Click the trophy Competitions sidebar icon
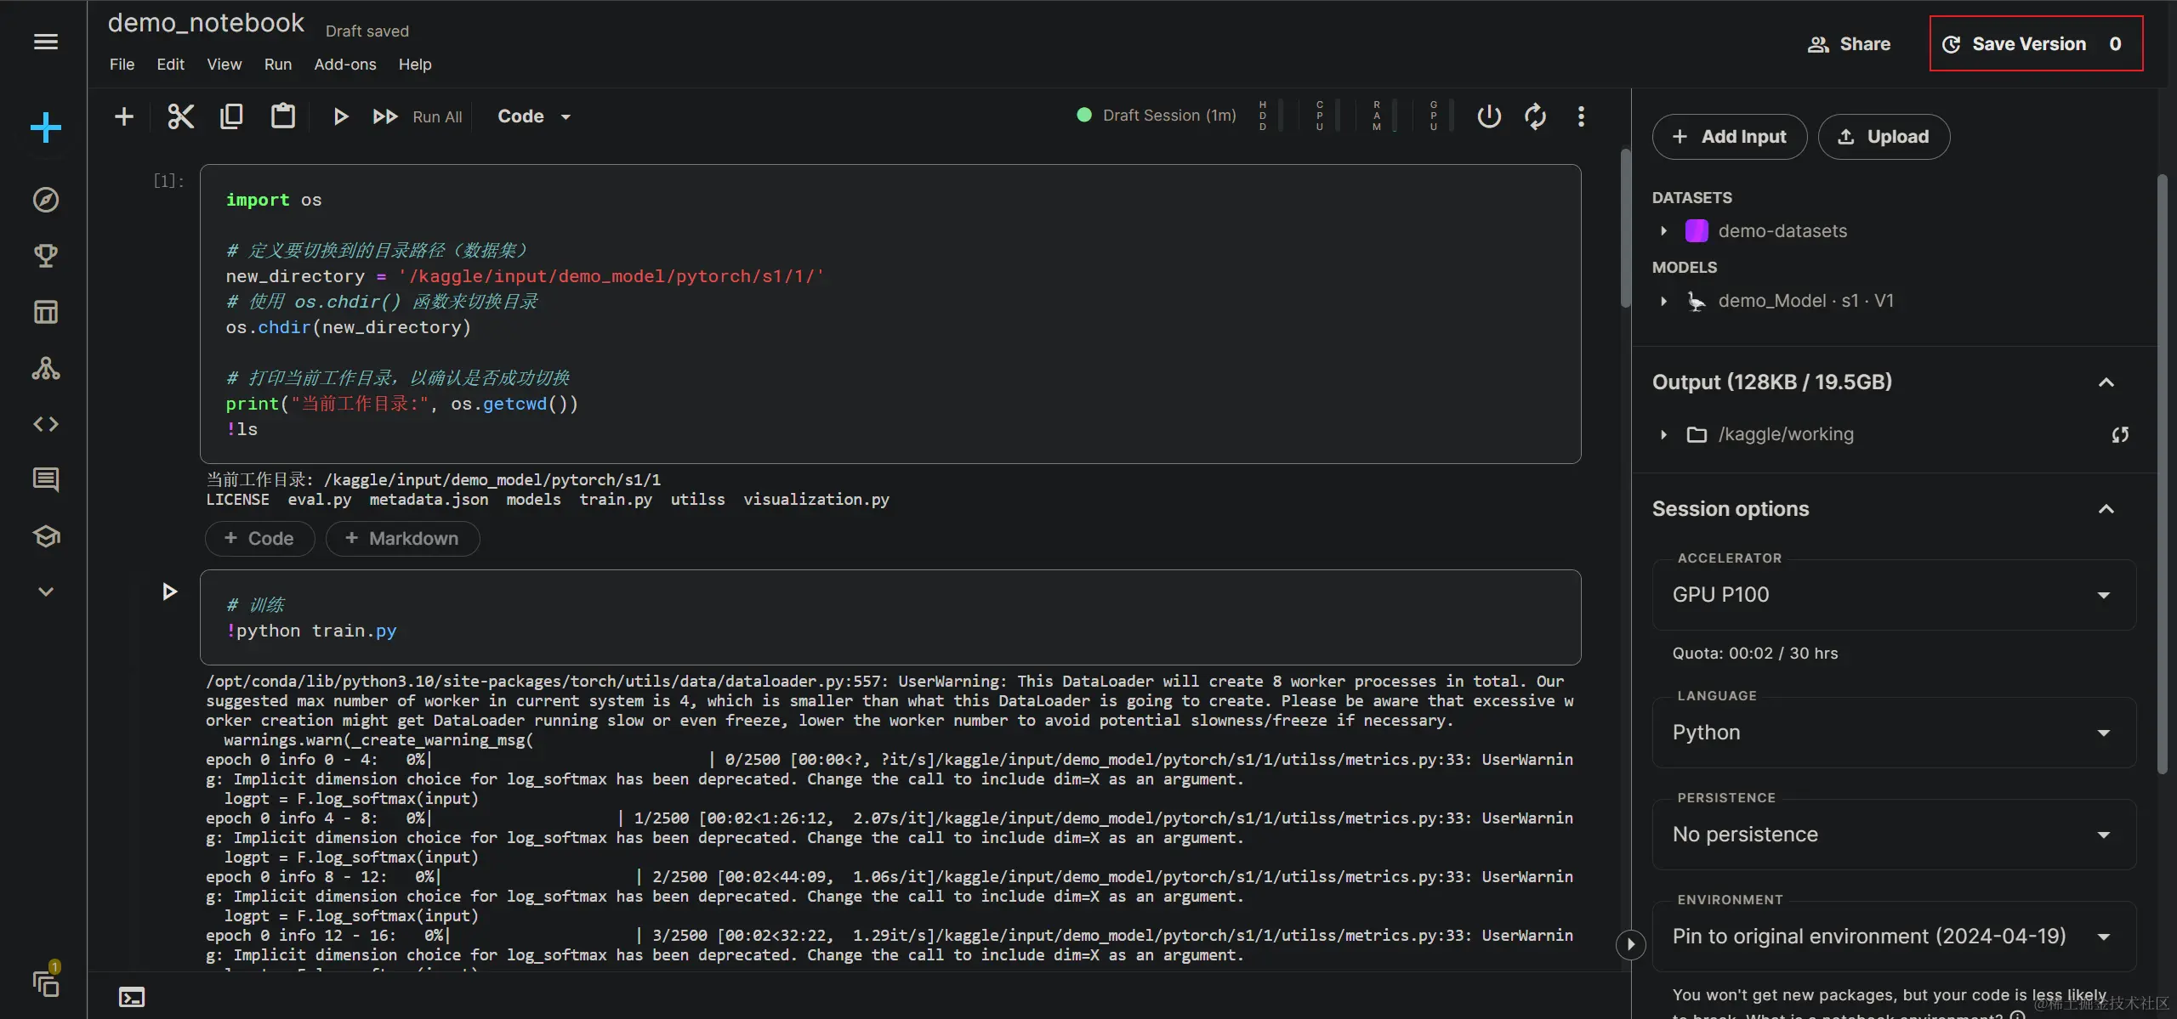This screenshot has width=2177, height=1019. pos(46,256)
